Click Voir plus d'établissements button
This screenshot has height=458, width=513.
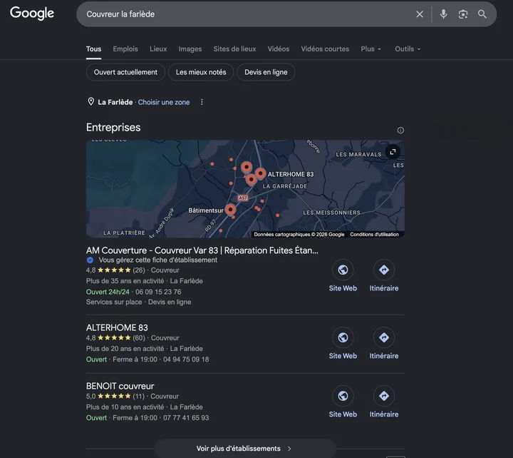point(244,449)
